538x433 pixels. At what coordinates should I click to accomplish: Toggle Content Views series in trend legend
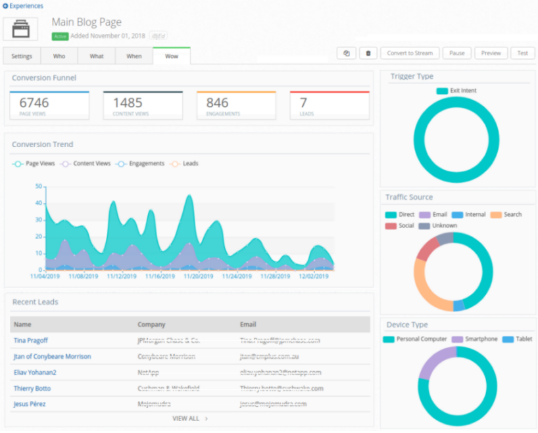(86, 164)
